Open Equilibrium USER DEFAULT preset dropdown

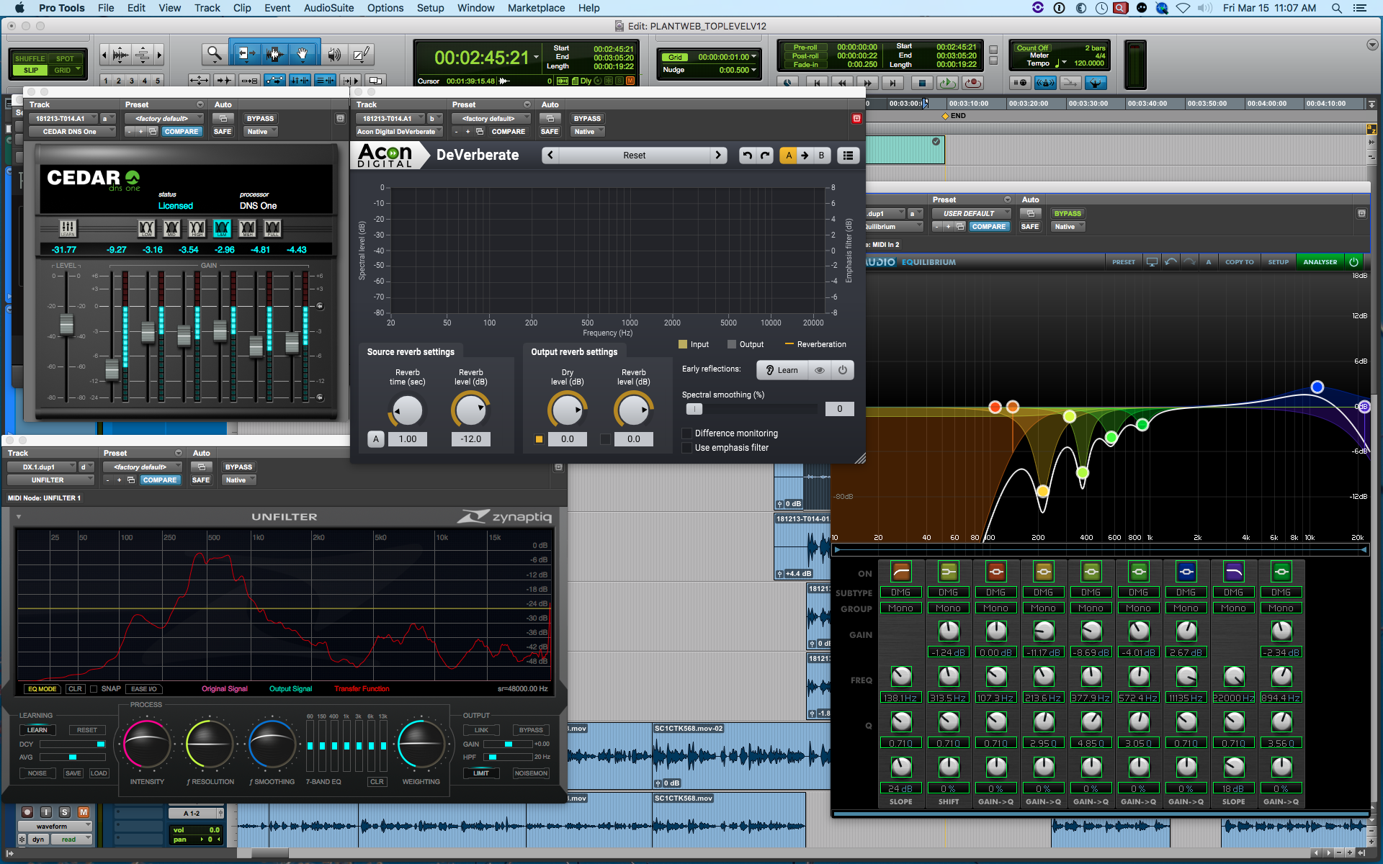[971, 214]
